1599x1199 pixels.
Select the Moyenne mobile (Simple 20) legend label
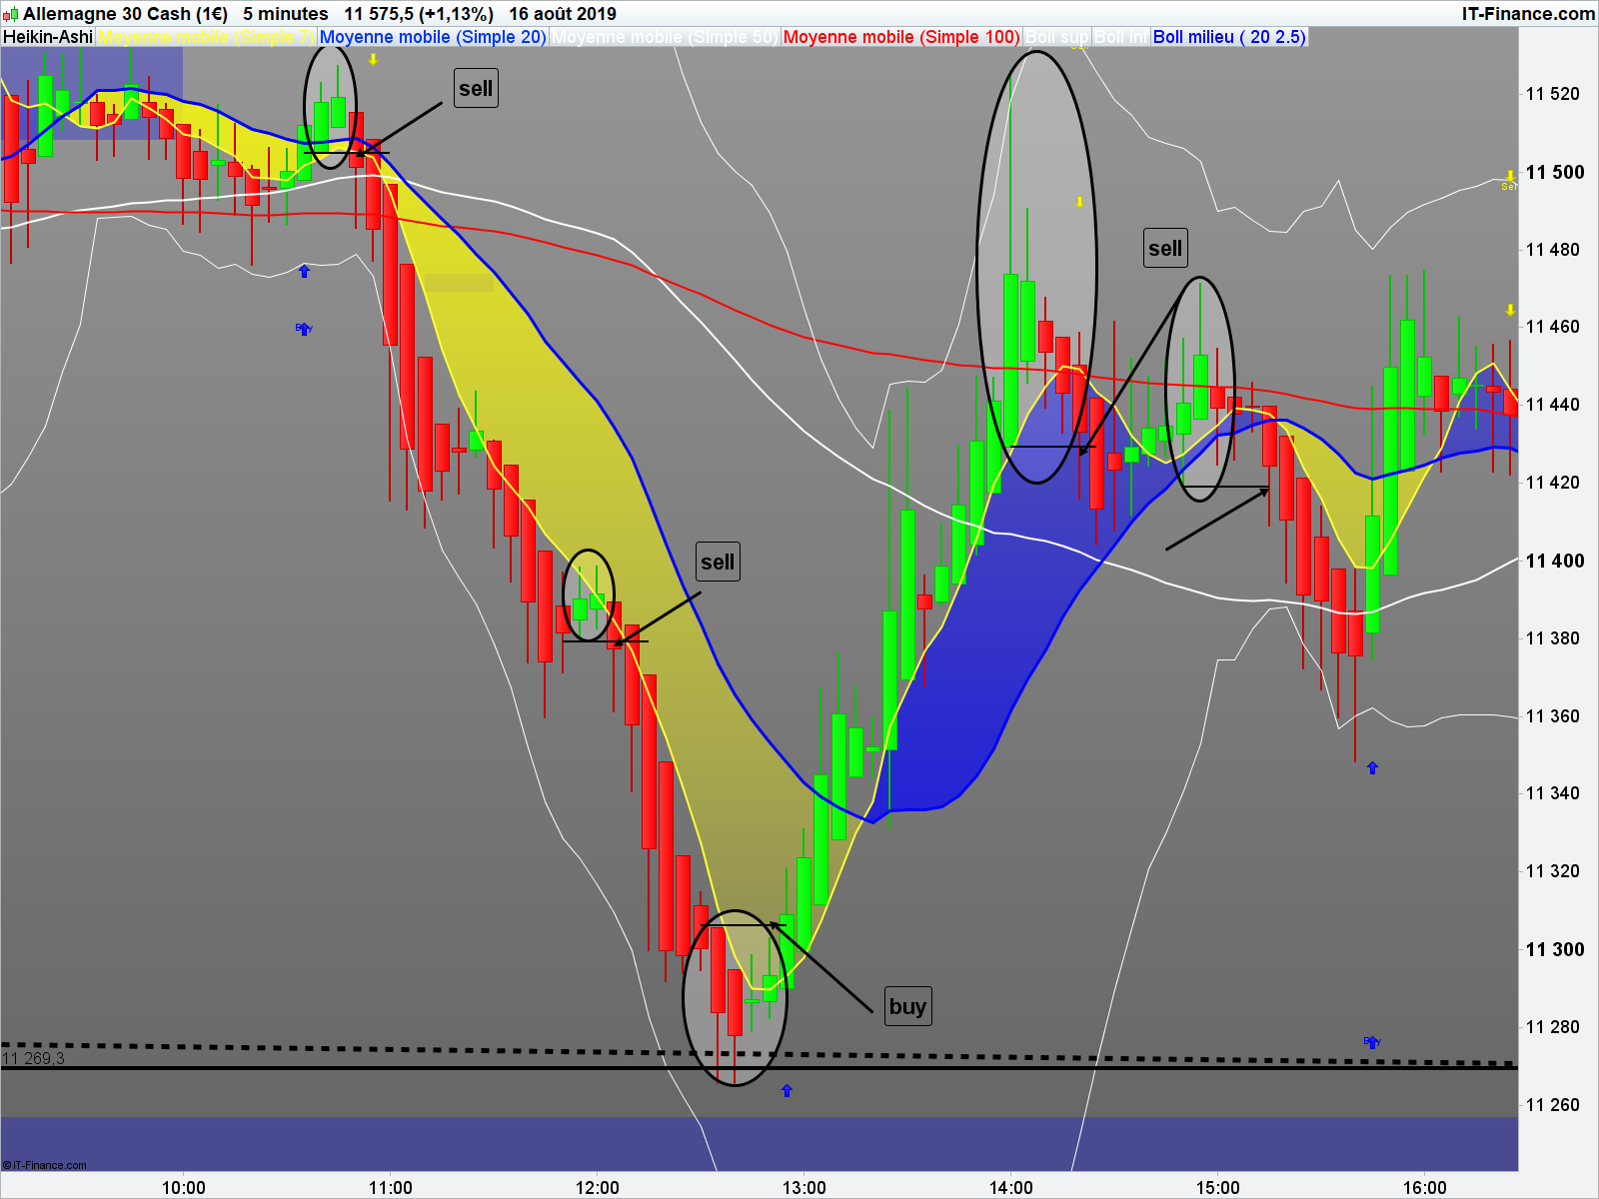click(x=433, y=37)
